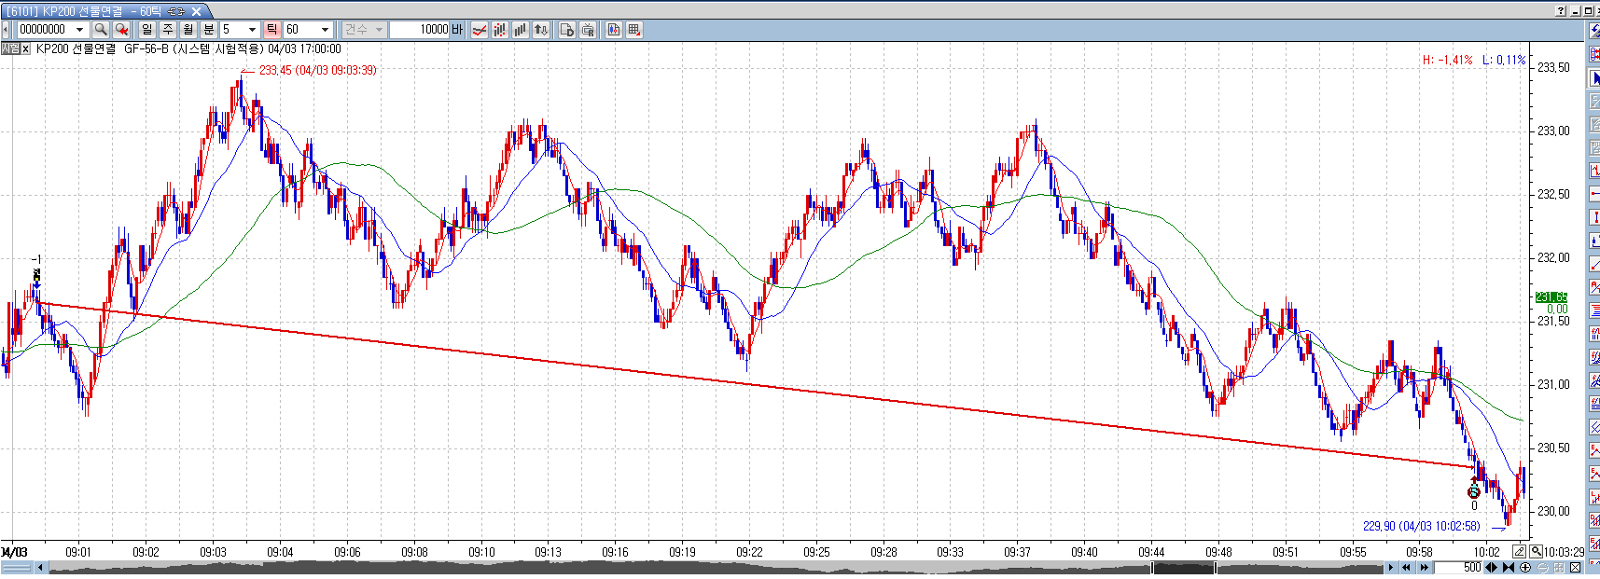Screen dimensions: 1600x579
Task: Click the 10000 bar count input field
Action: click(420, 30)
